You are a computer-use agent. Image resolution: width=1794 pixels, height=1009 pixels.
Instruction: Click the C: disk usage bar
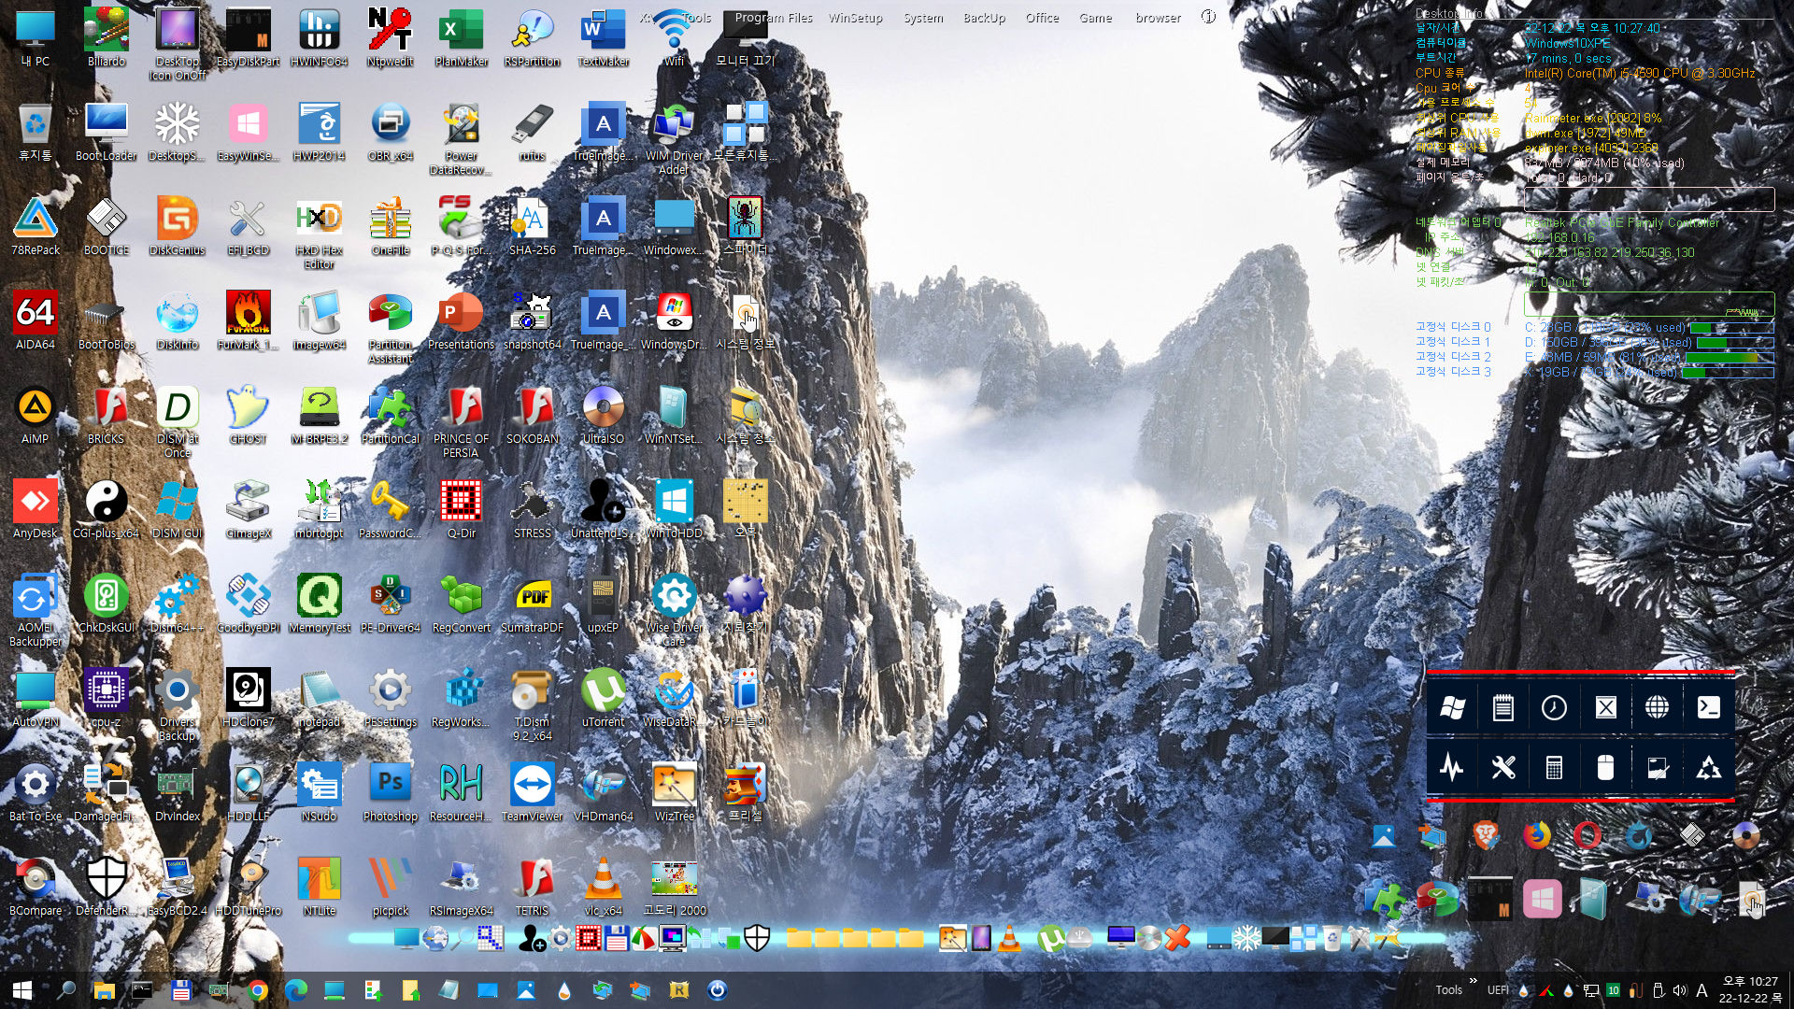[x=1731, y=328]
